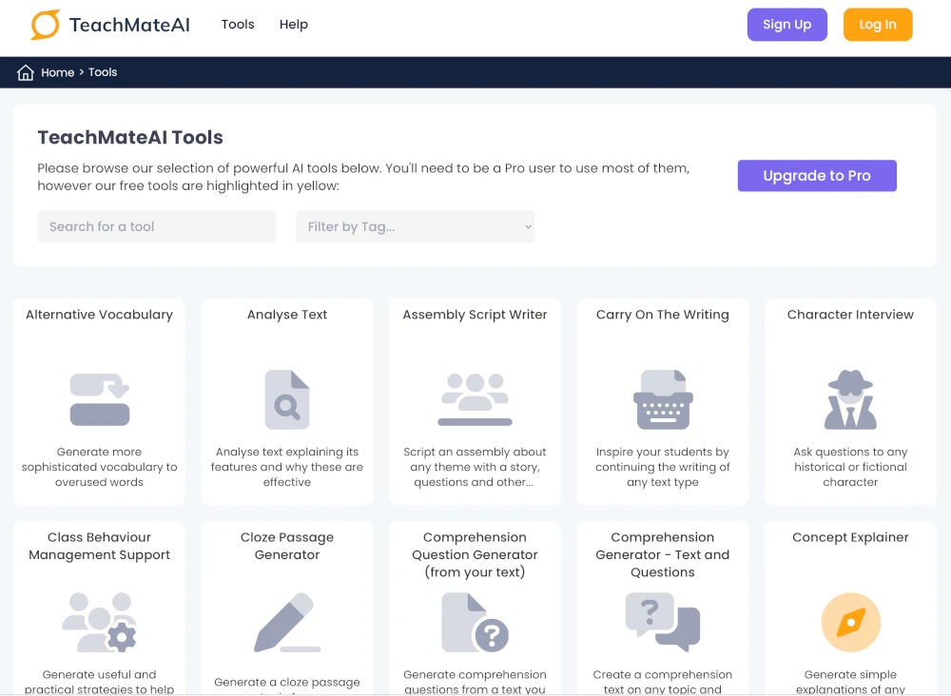951x696 pixels.
Task: Select the Cloze Passage Generator pencil icon
Action: tap(286, 623)
